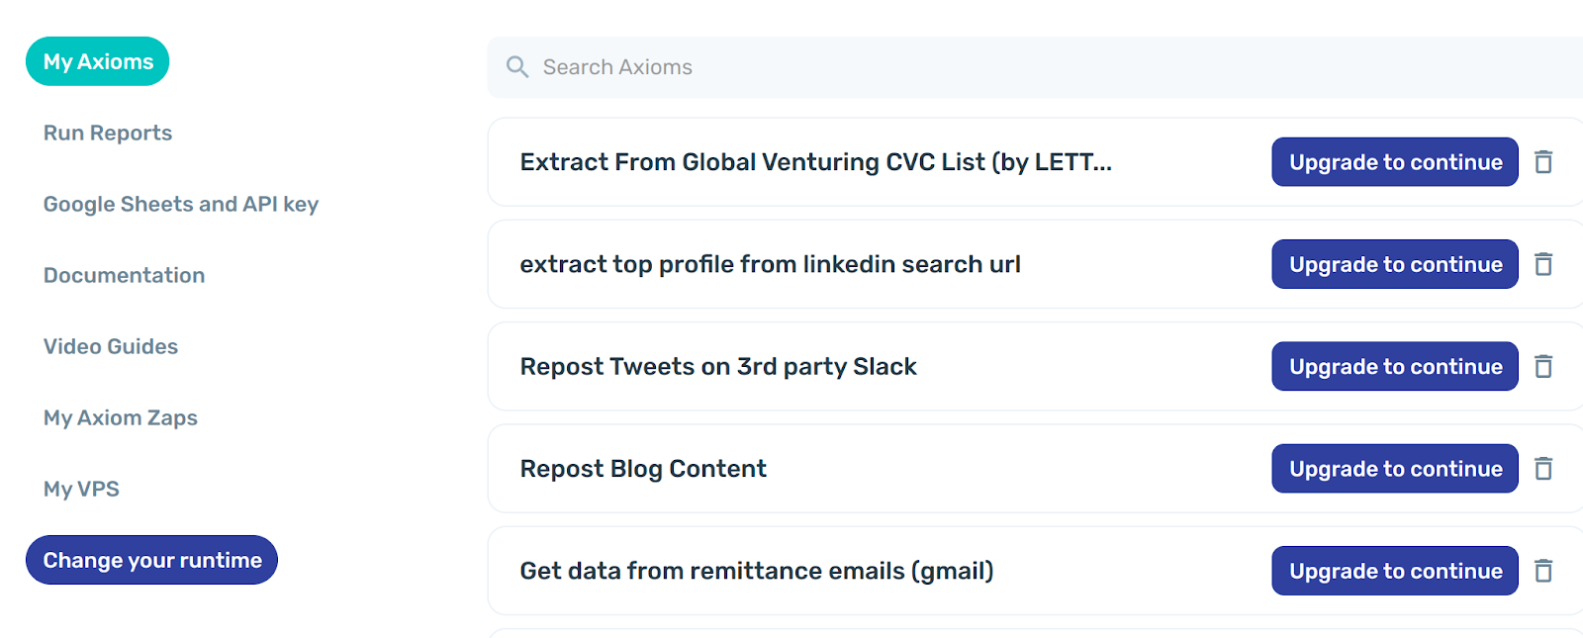Delete the linkedin search url axiom
The image size is (1583, 638).
tap(1543, 264)
